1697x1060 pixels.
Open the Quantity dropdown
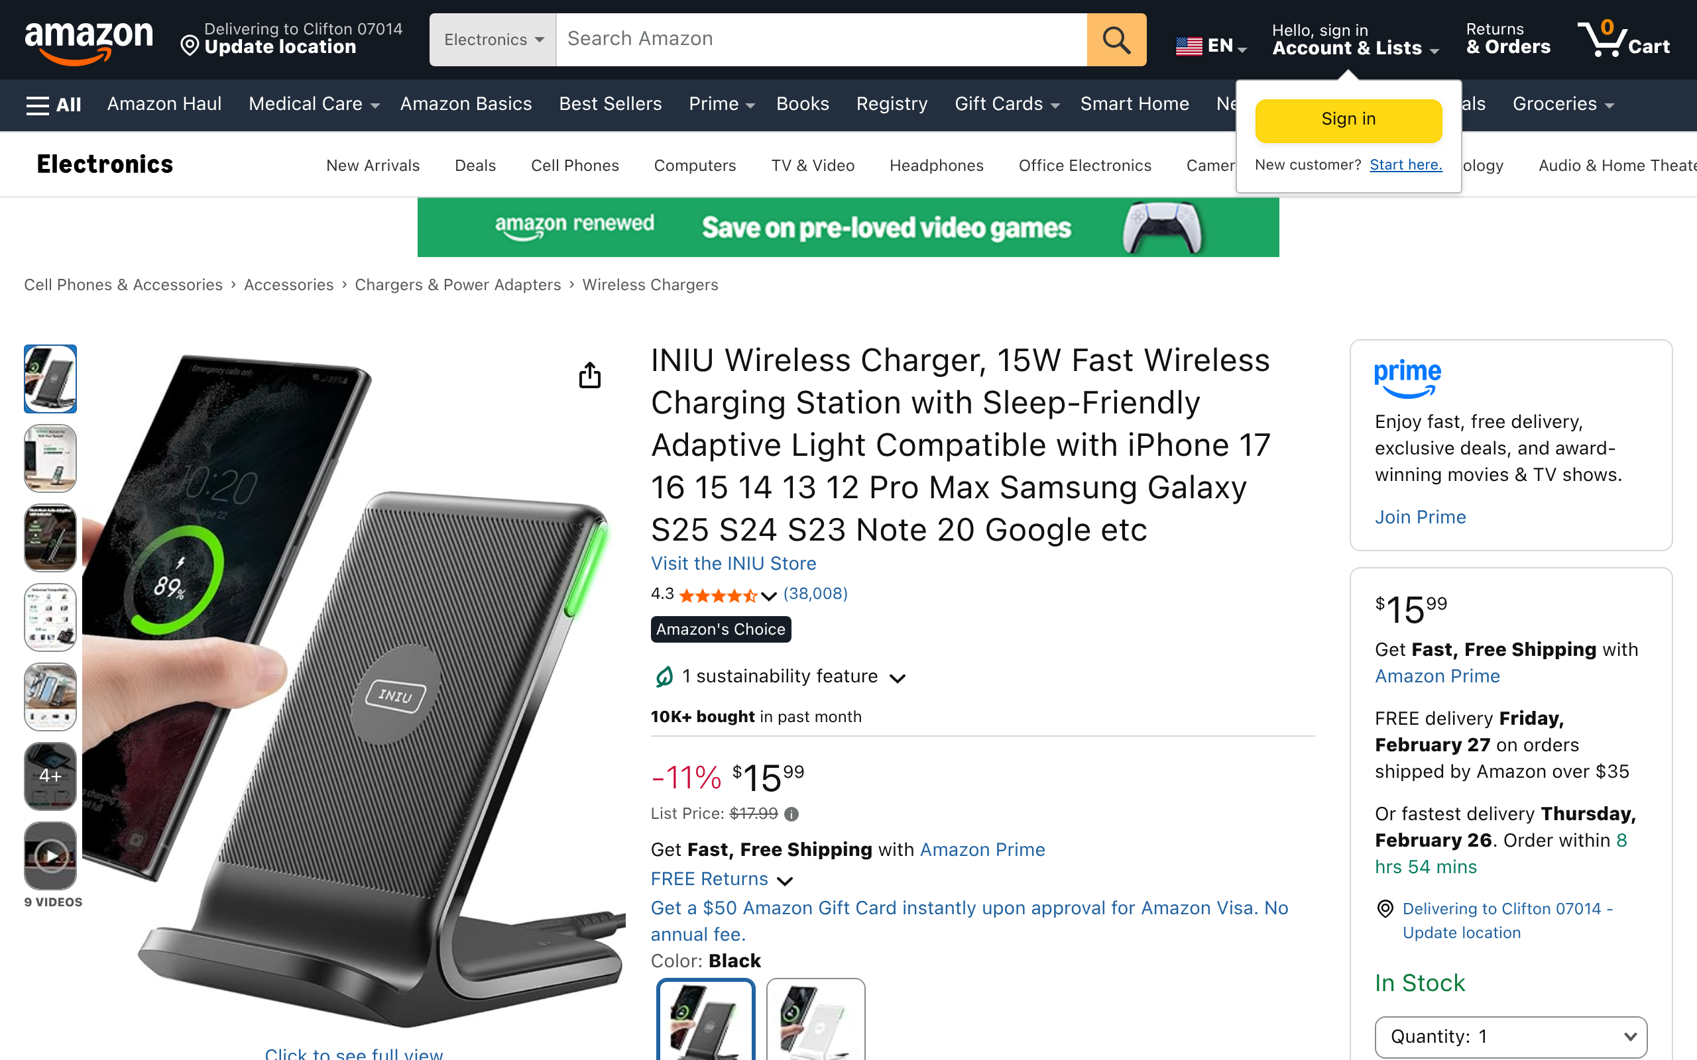[x=1511, y=1036]
